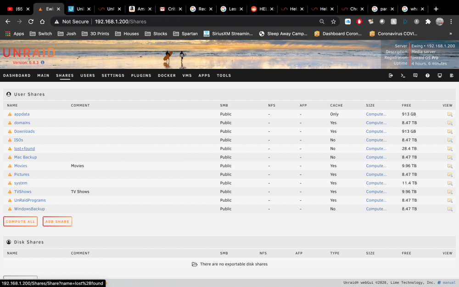Image resolution: width=459 pixels, height=287 pixels.
Task: Browse the Pictures share folder icon
Action: (450, 174)
